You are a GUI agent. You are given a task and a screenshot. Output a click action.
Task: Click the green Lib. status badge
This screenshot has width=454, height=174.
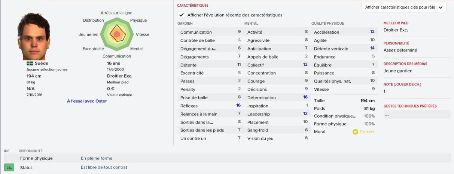pos(9,167)
